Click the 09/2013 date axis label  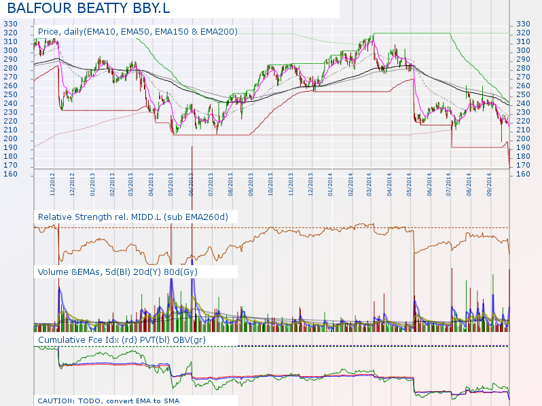click(251, 185)
